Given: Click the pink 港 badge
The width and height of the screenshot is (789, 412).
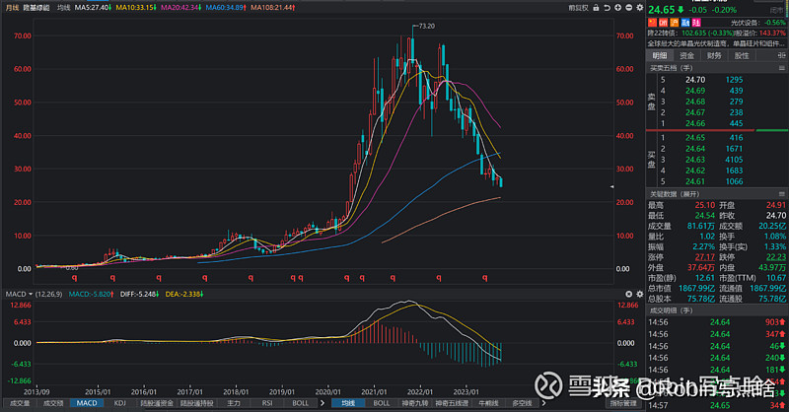Looking at the screenshot, I should click(696, 23).
